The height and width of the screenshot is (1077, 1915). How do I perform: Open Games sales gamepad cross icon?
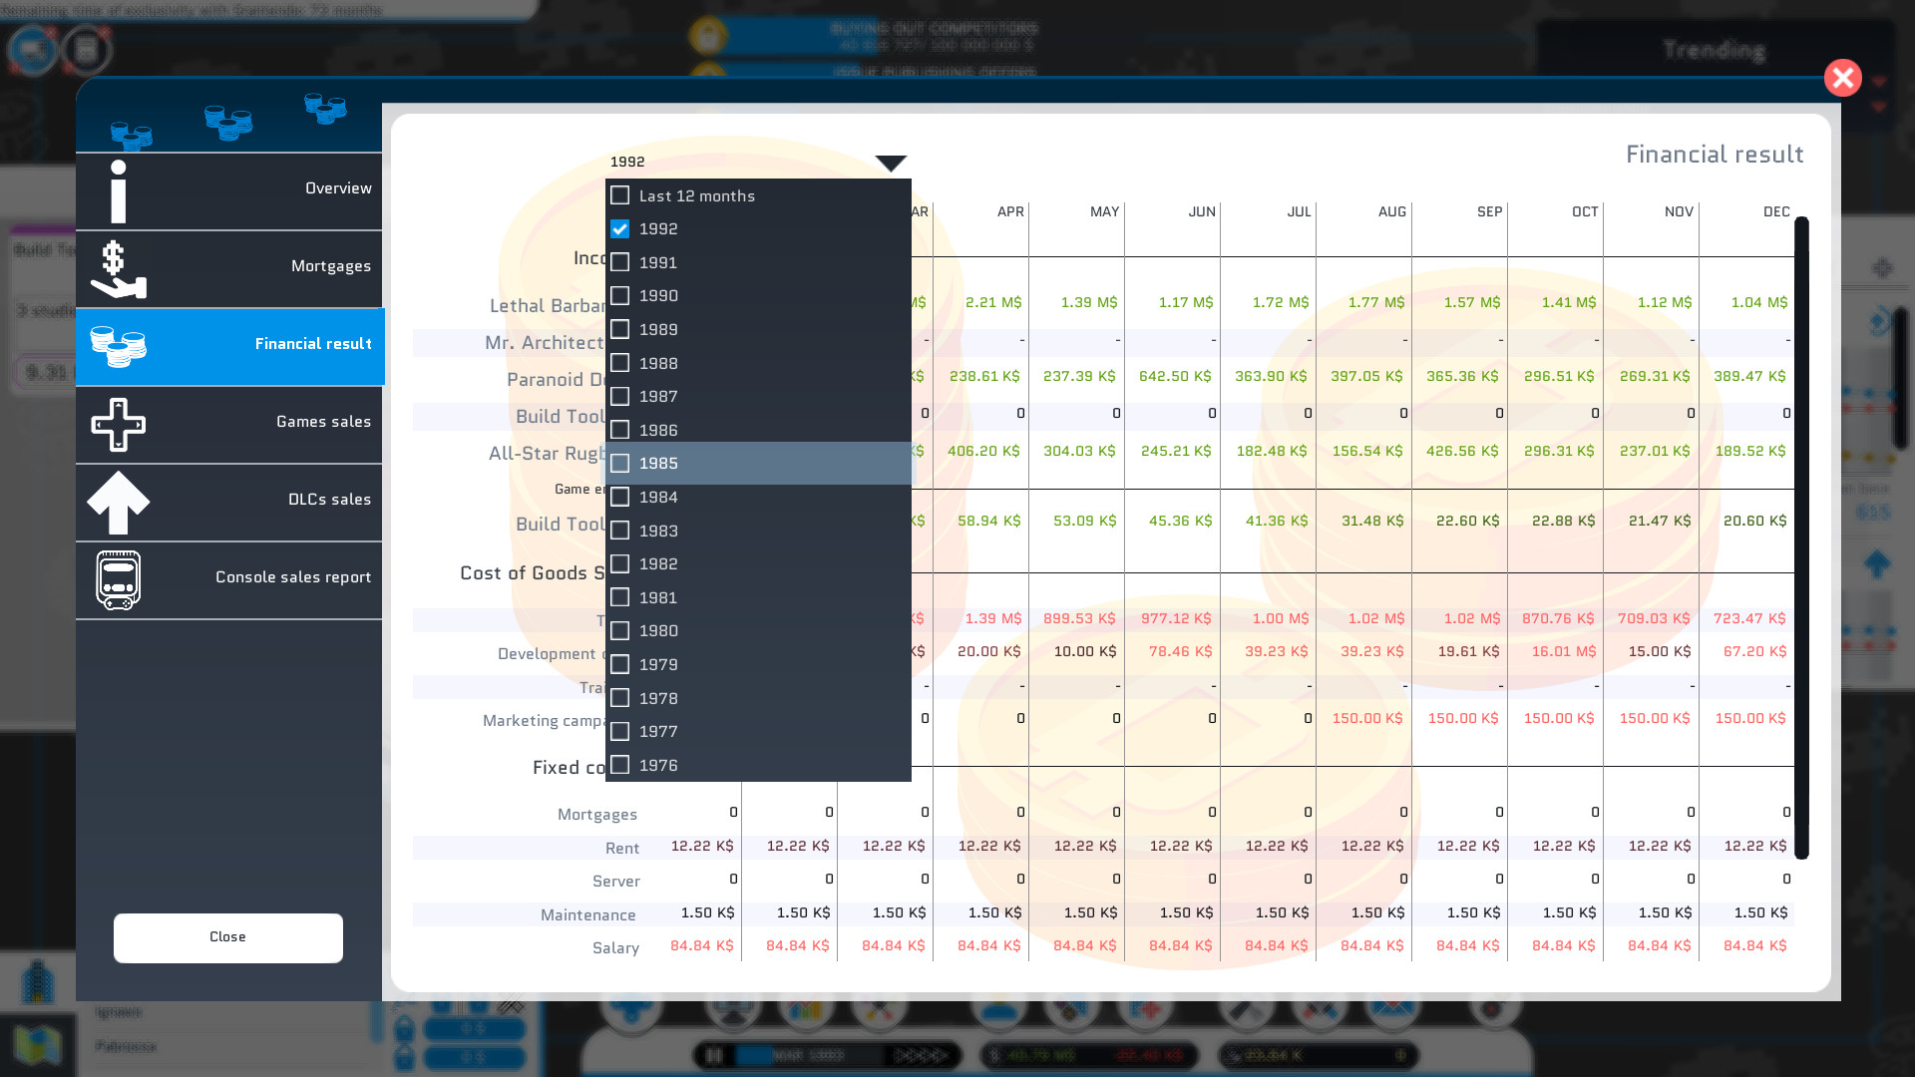pyautogui.click(x=118, y=424)
